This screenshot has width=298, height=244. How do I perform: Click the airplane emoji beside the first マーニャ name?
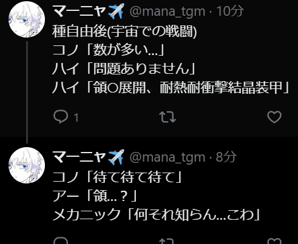tap(116, 12)
